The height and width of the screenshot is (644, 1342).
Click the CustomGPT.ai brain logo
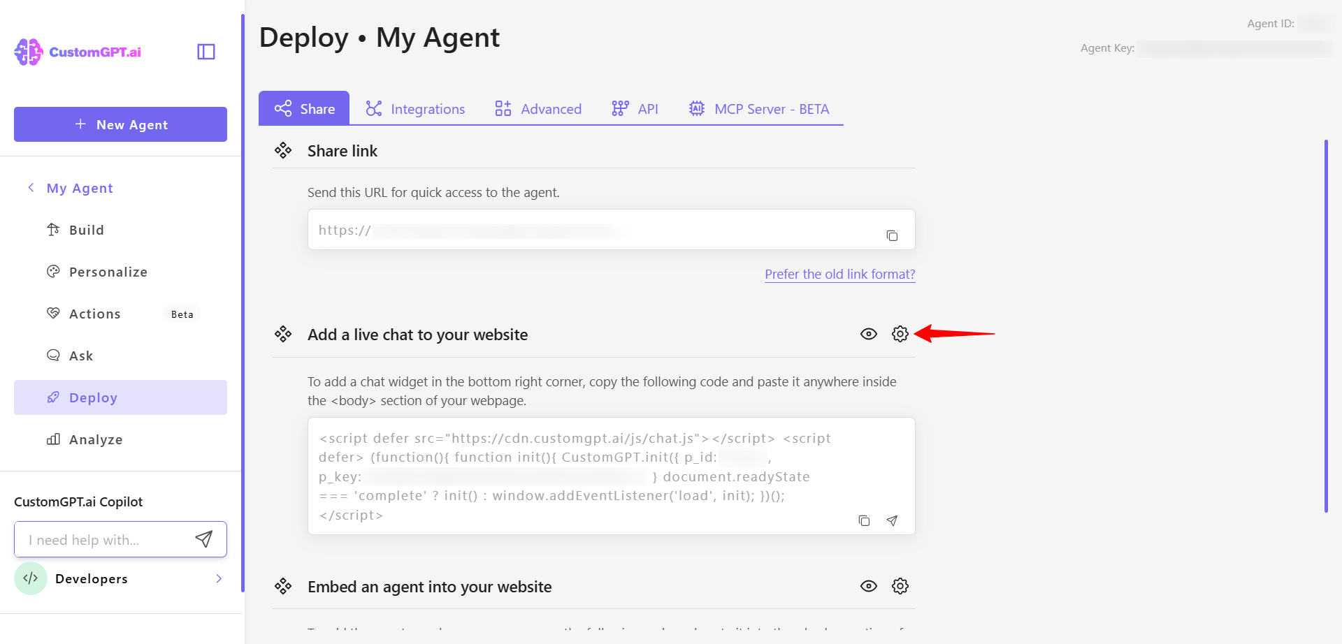point(29,52)
